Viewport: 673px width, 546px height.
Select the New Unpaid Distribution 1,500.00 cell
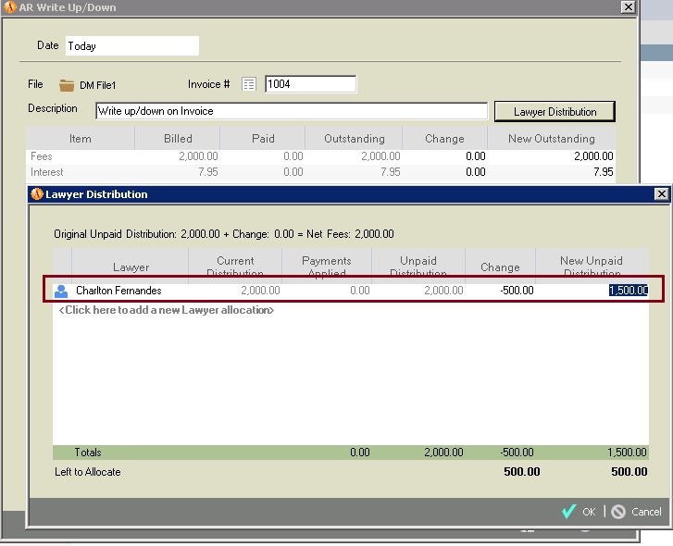pos(628,291)
